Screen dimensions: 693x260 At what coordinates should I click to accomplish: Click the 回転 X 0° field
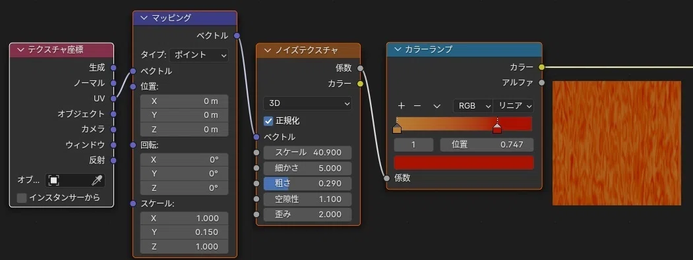click(x=185, y=159)
